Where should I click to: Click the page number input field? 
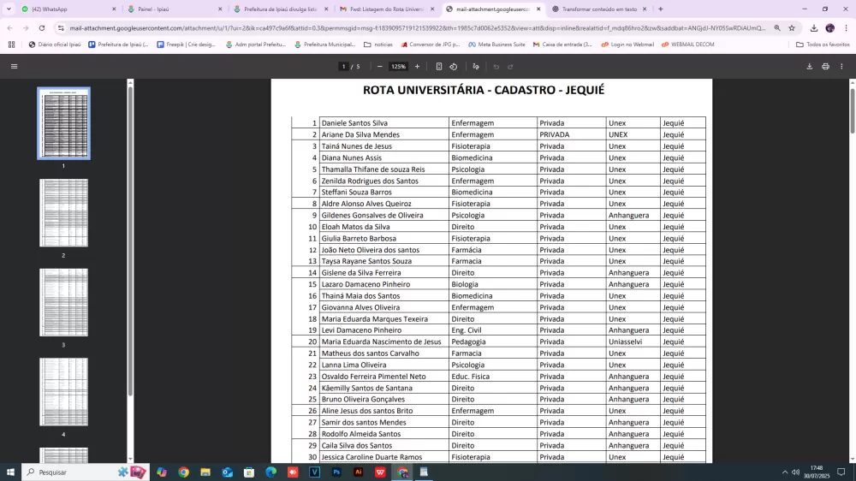[x=344, y=66]
